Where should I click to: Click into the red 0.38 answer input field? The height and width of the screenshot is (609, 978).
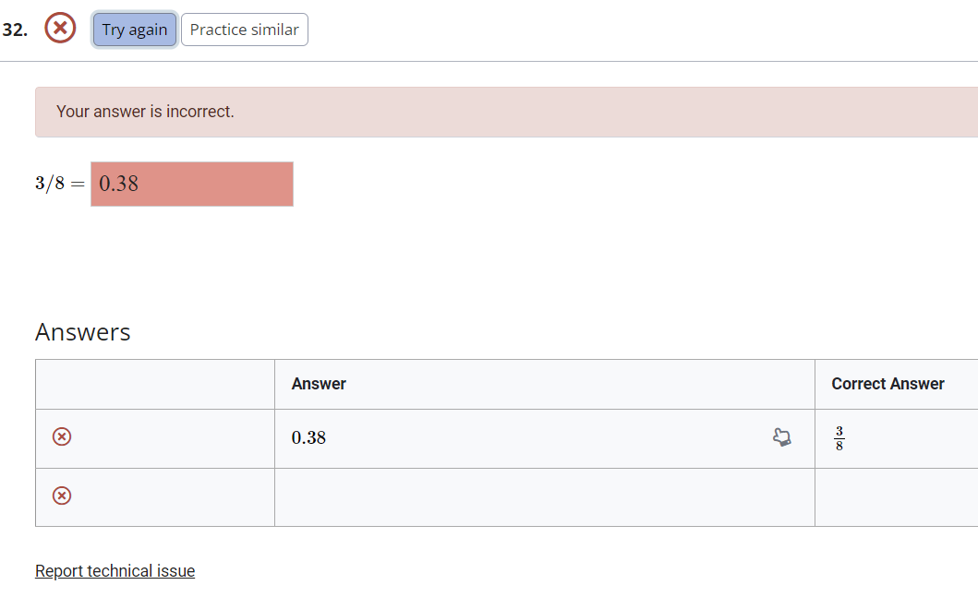(192, 184)
